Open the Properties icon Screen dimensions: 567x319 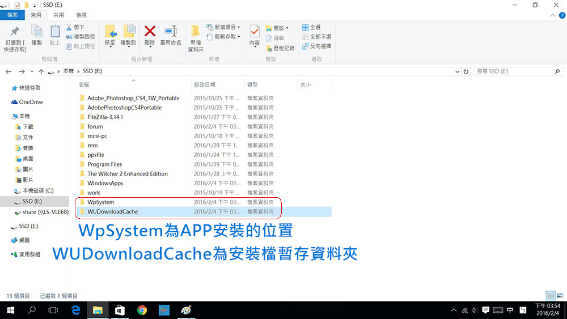pos(255,31)
